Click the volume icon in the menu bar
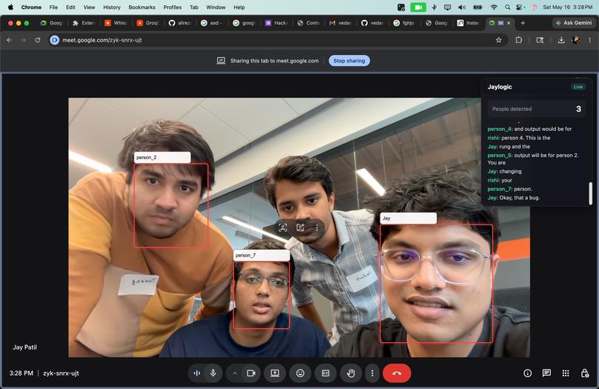 click(x=462, y=7)
